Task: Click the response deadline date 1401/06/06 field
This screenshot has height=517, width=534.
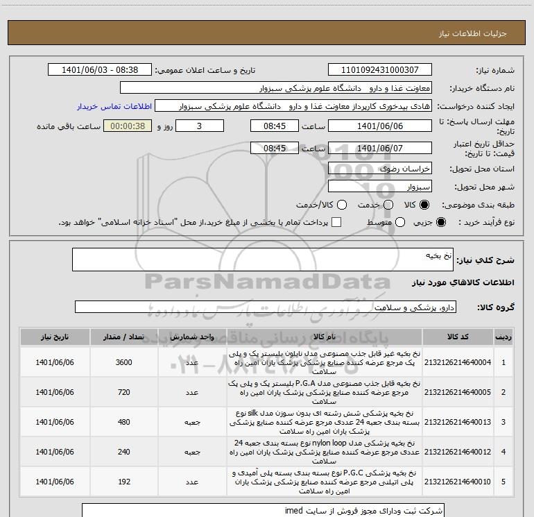Action: click(x=380, y=126)
